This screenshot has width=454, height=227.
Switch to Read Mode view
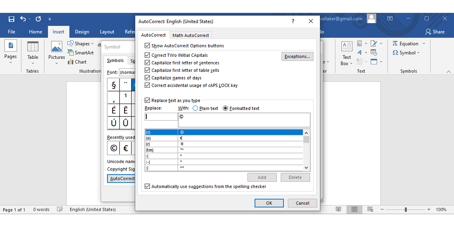click(x=338, y=209)
